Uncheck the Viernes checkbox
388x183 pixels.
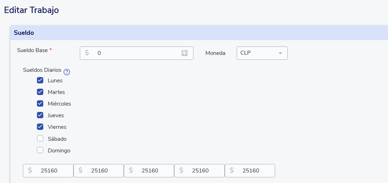[x=40, y=127]
